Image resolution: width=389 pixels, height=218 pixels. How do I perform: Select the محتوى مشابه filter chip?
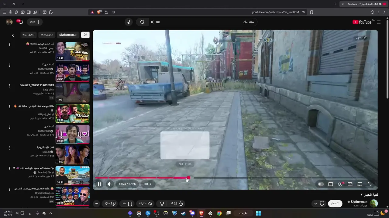pyautogui.click(x=47, y=35)
